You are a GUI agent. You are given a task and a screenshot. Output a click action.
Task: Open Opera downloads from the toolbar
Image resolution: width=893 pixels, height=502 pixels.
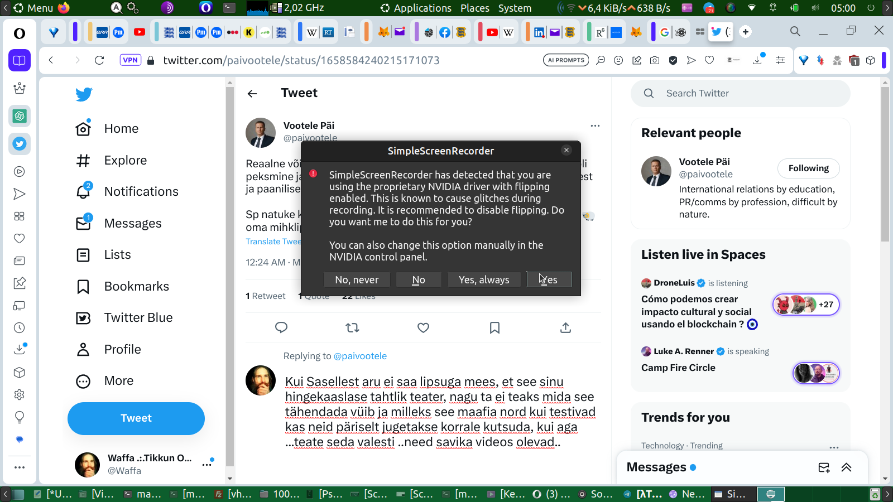pyautogui.click(x=757, y=60)
